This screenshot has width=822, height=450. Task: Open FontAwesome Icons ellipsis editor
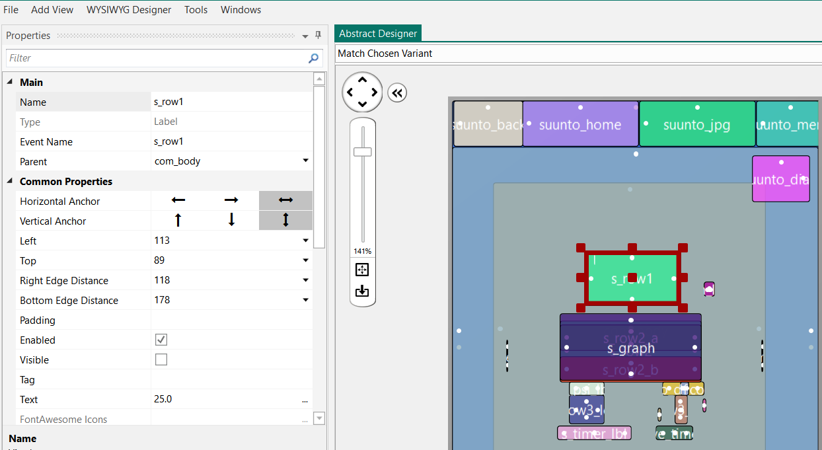[x=305, y=420]
